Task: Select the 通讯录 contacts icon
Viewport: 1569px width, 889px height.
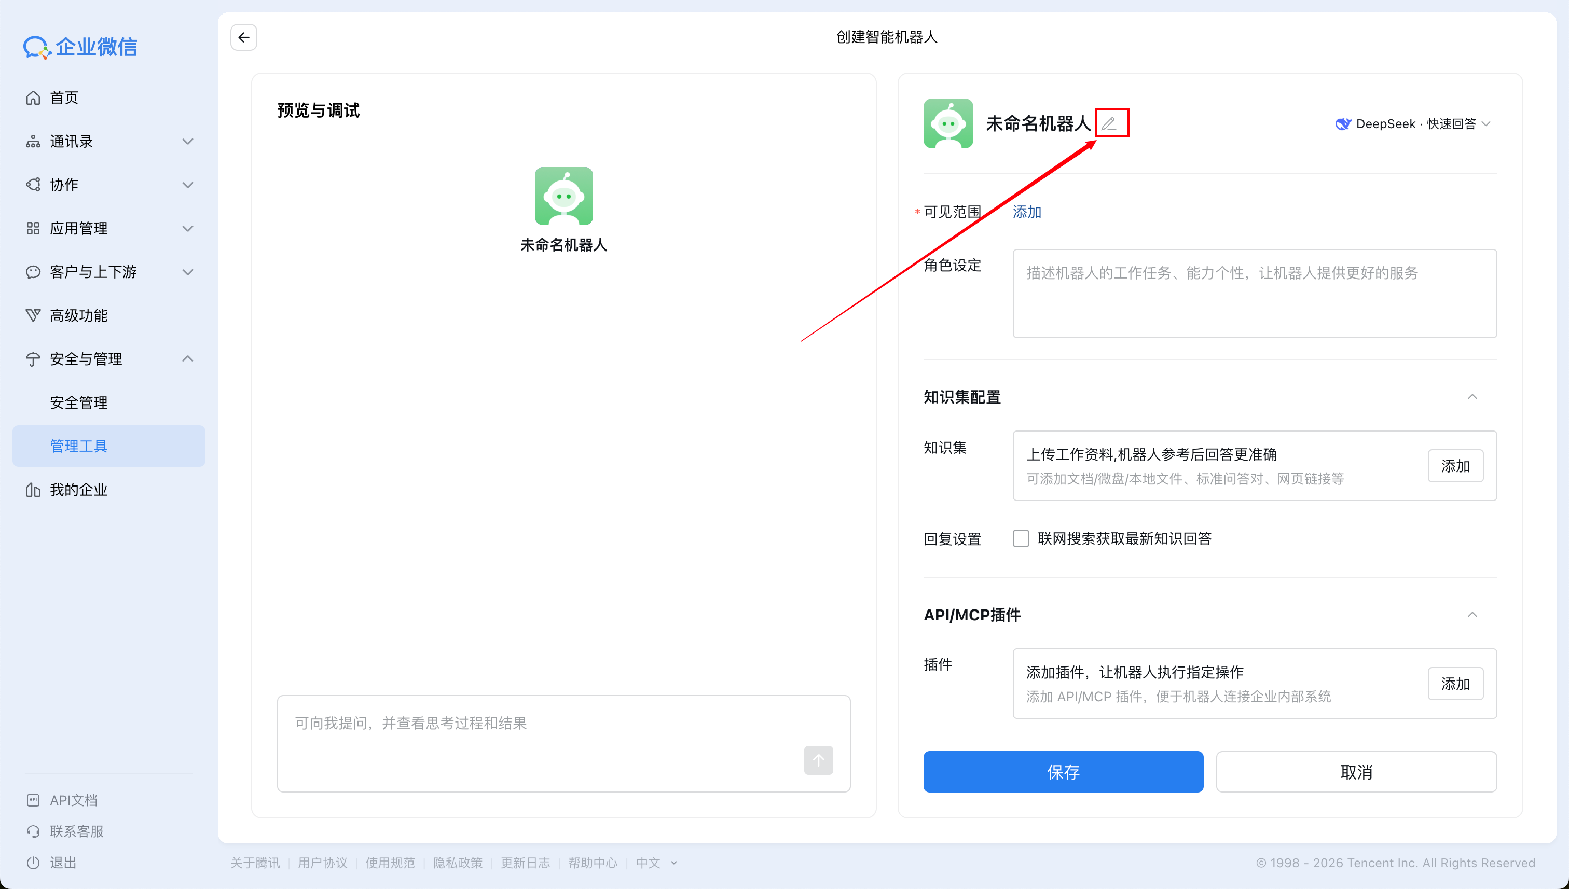Action: click(x=34, y=141)
